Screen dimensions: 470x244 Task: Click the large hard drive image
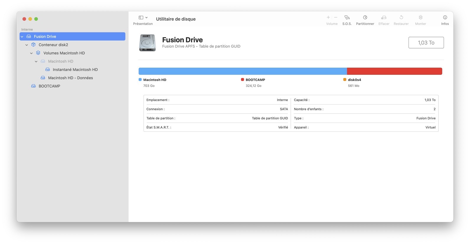coord(147,43)
